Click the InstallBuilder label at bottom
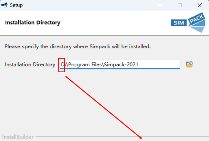Viewport: 209px width, 141px height. click(x=18, y=137)
